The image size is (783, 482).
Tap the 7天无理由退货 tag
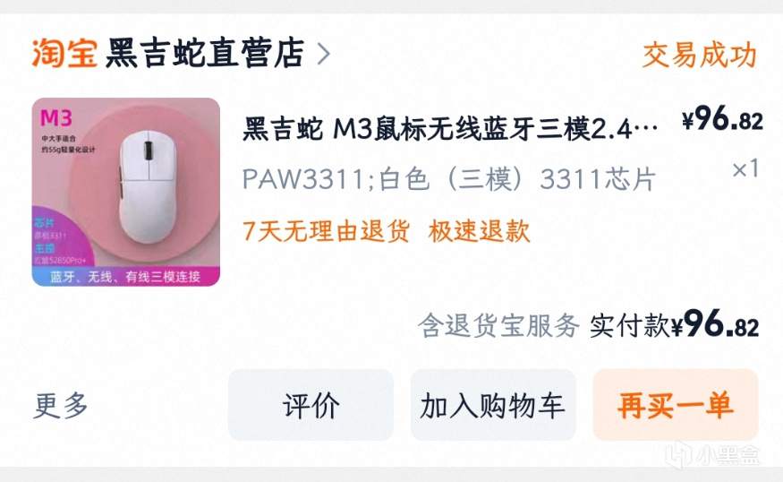[326, 231]
